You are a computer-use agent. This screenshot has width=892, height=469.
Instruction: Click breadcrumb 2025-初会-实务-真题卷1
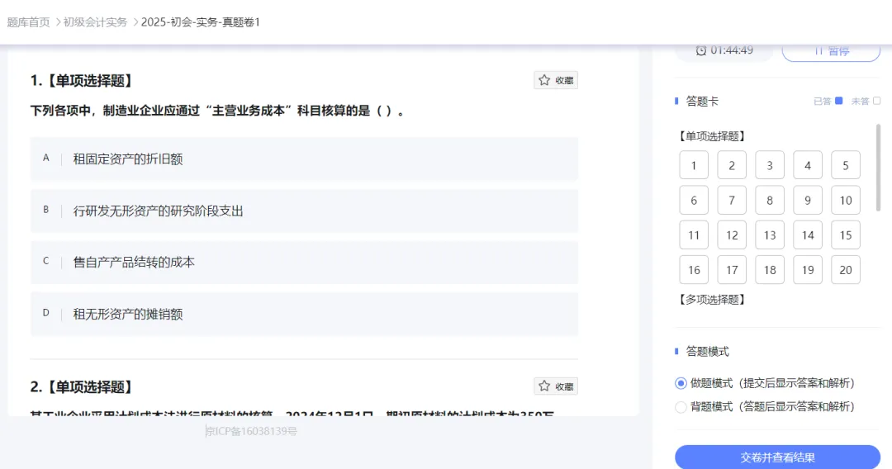tap(200, 22)
